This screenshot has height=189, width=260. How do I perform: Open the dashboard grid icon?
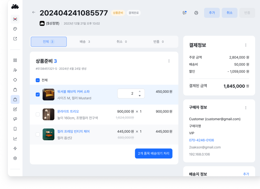15,60
